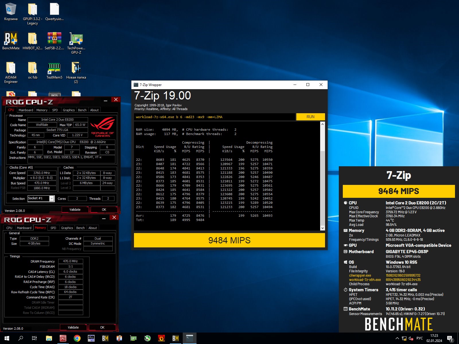Click the 9484 MIPS result bar in 7-Zip Wrapper
459x344 pixels.
(229, 240)
